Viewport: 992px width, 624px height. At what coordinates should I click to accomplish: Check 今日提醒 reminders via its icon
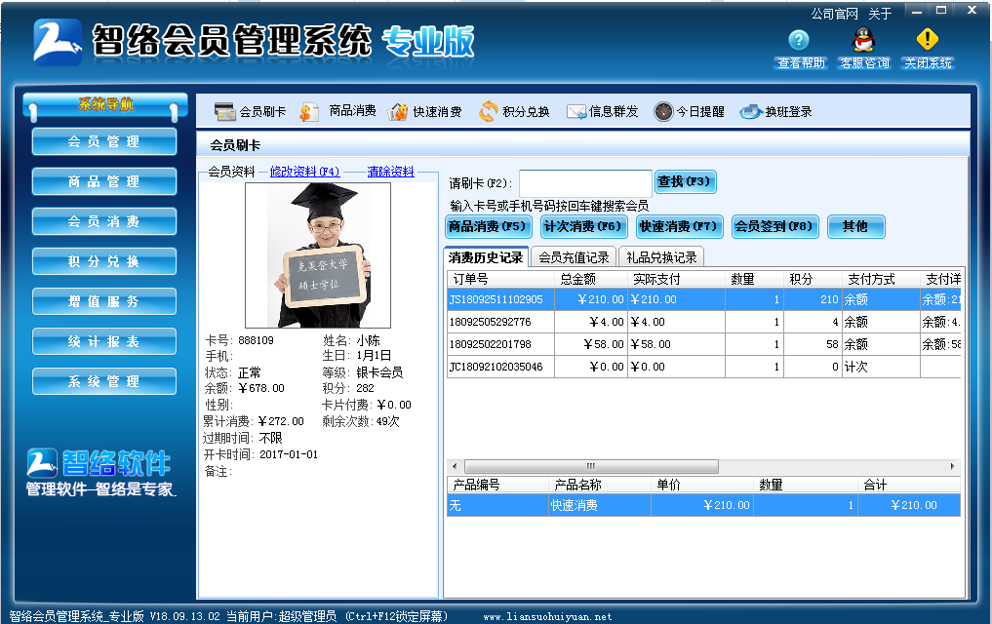pyautogui.click(x=663, y=111)
